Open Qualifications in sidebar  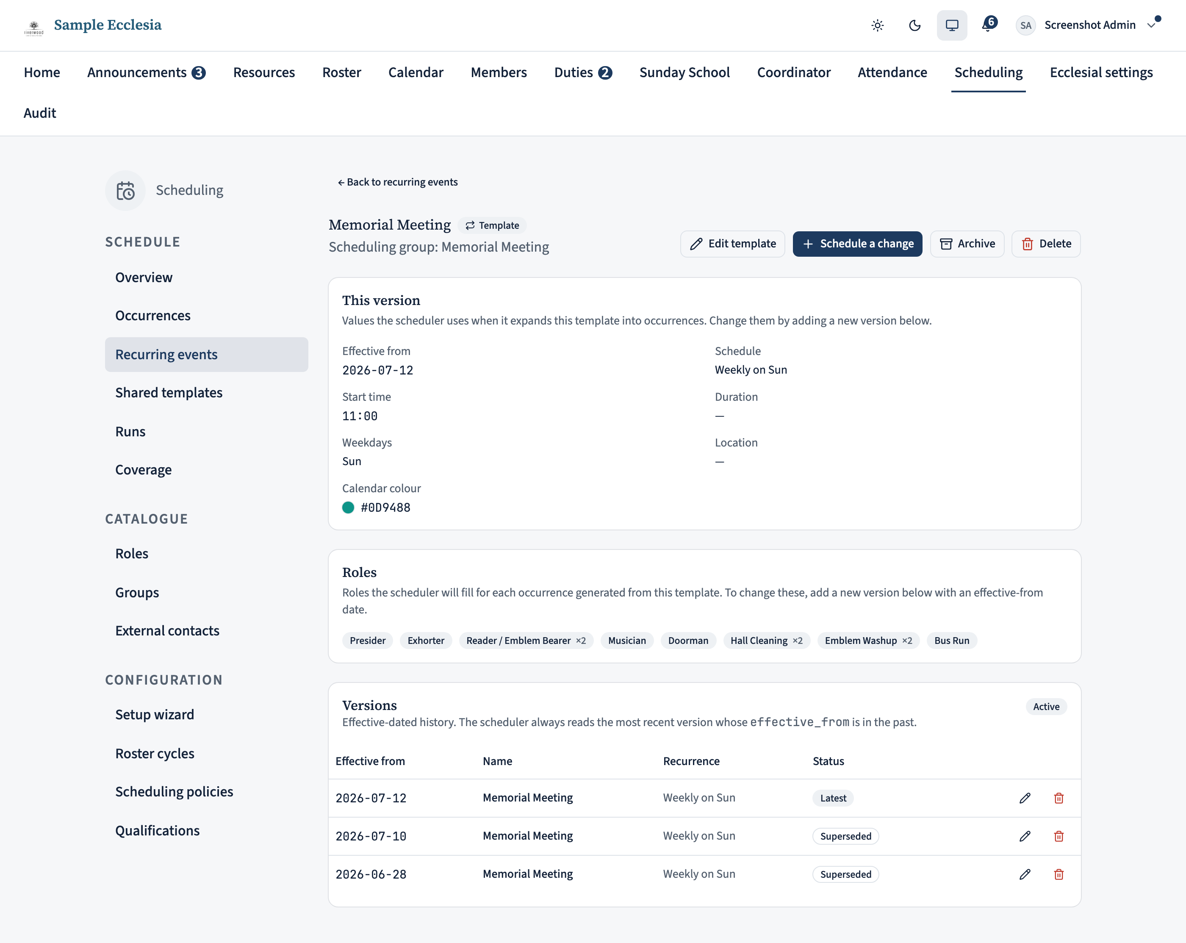pos(206,830)
